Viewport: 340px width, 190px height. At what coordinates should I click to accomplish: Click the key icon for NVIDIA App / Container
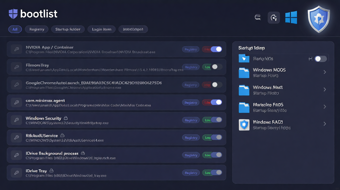[x=16, y=49]
